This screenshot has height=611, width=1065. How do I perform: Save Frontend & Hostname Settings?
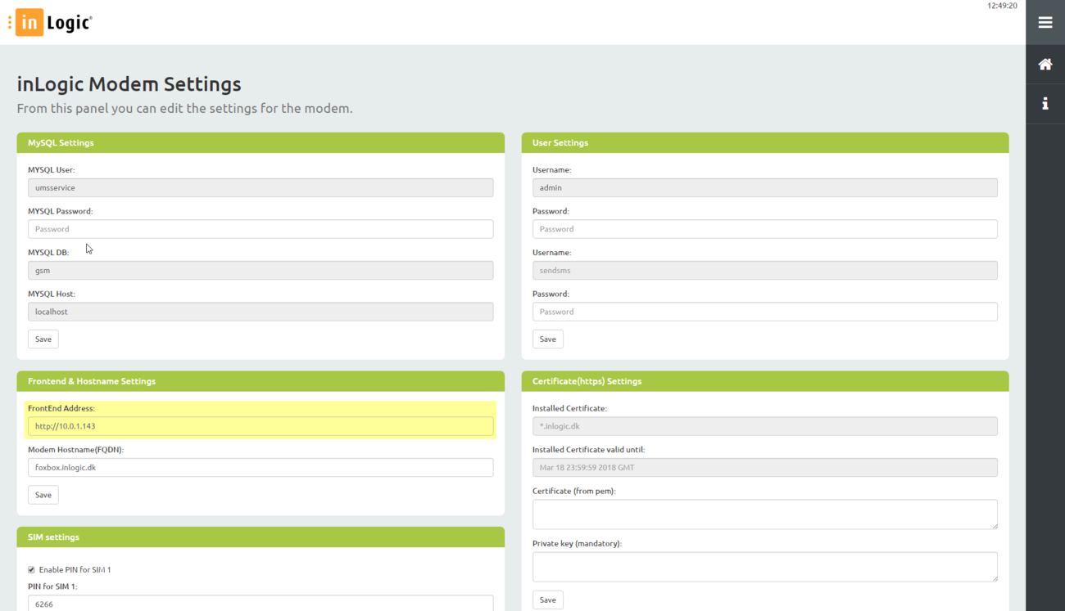(x=43, y=495)
